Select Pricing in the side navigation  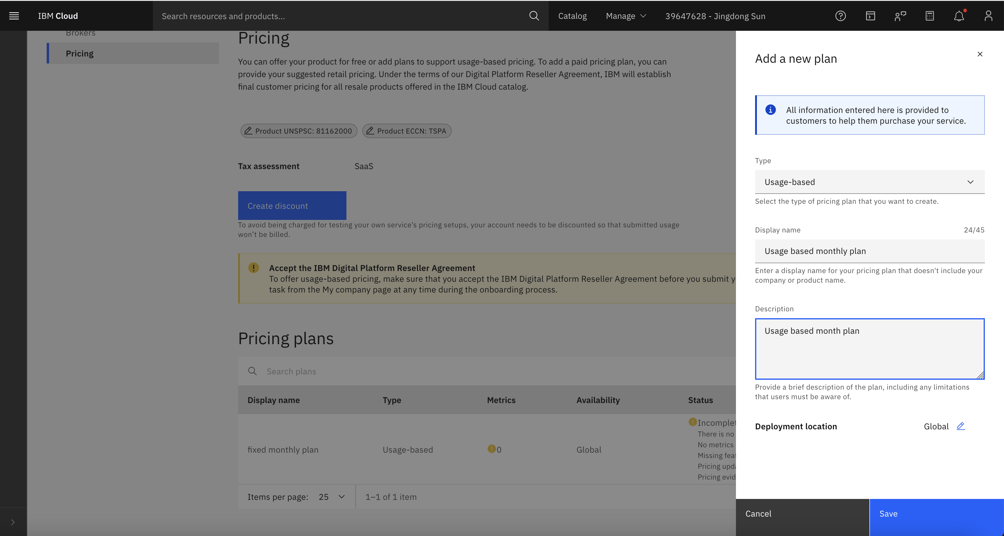[x=133, y=53]
